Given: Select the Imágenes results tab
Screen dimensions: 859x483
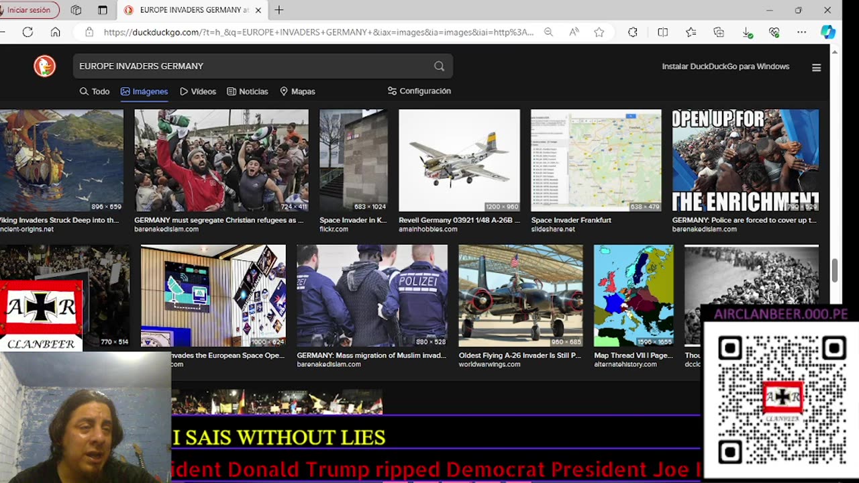Looking at the screenshot, I should coord(144,91).
